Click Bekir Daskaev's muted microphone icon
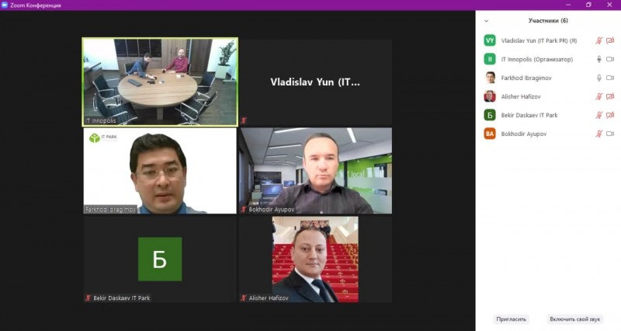 [x=598, y=115]
